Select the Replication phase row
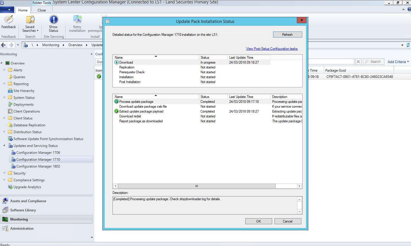 click(192, 67)
